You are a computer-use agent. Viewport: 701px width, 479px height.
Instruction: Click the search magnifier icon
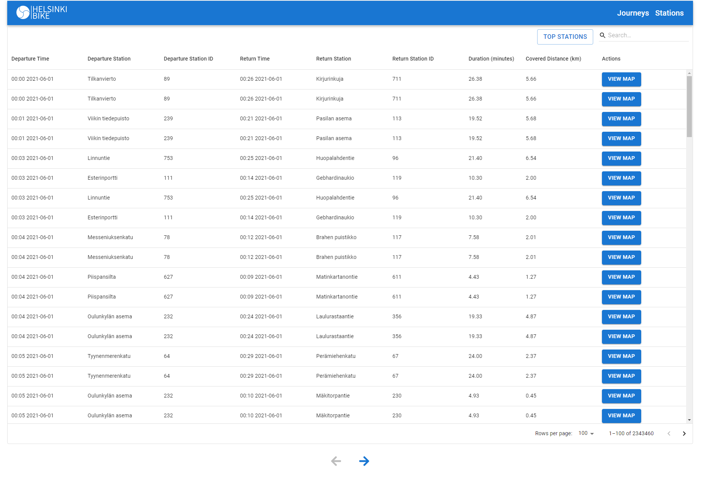[x=603, y=35]
